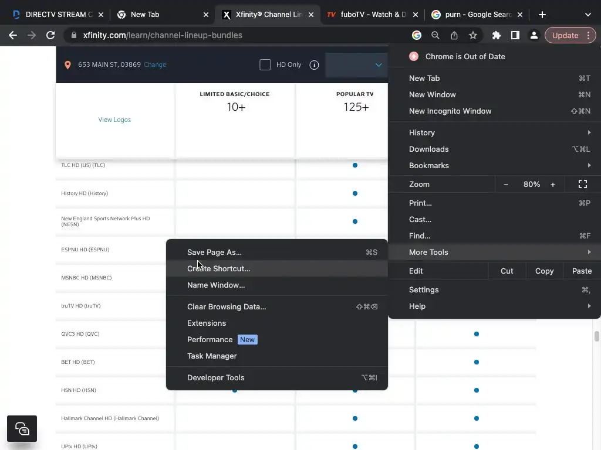Click the three-dot Chrome menu icon
The width and height of the screenshot is (601, 450).
click(588, 35)
